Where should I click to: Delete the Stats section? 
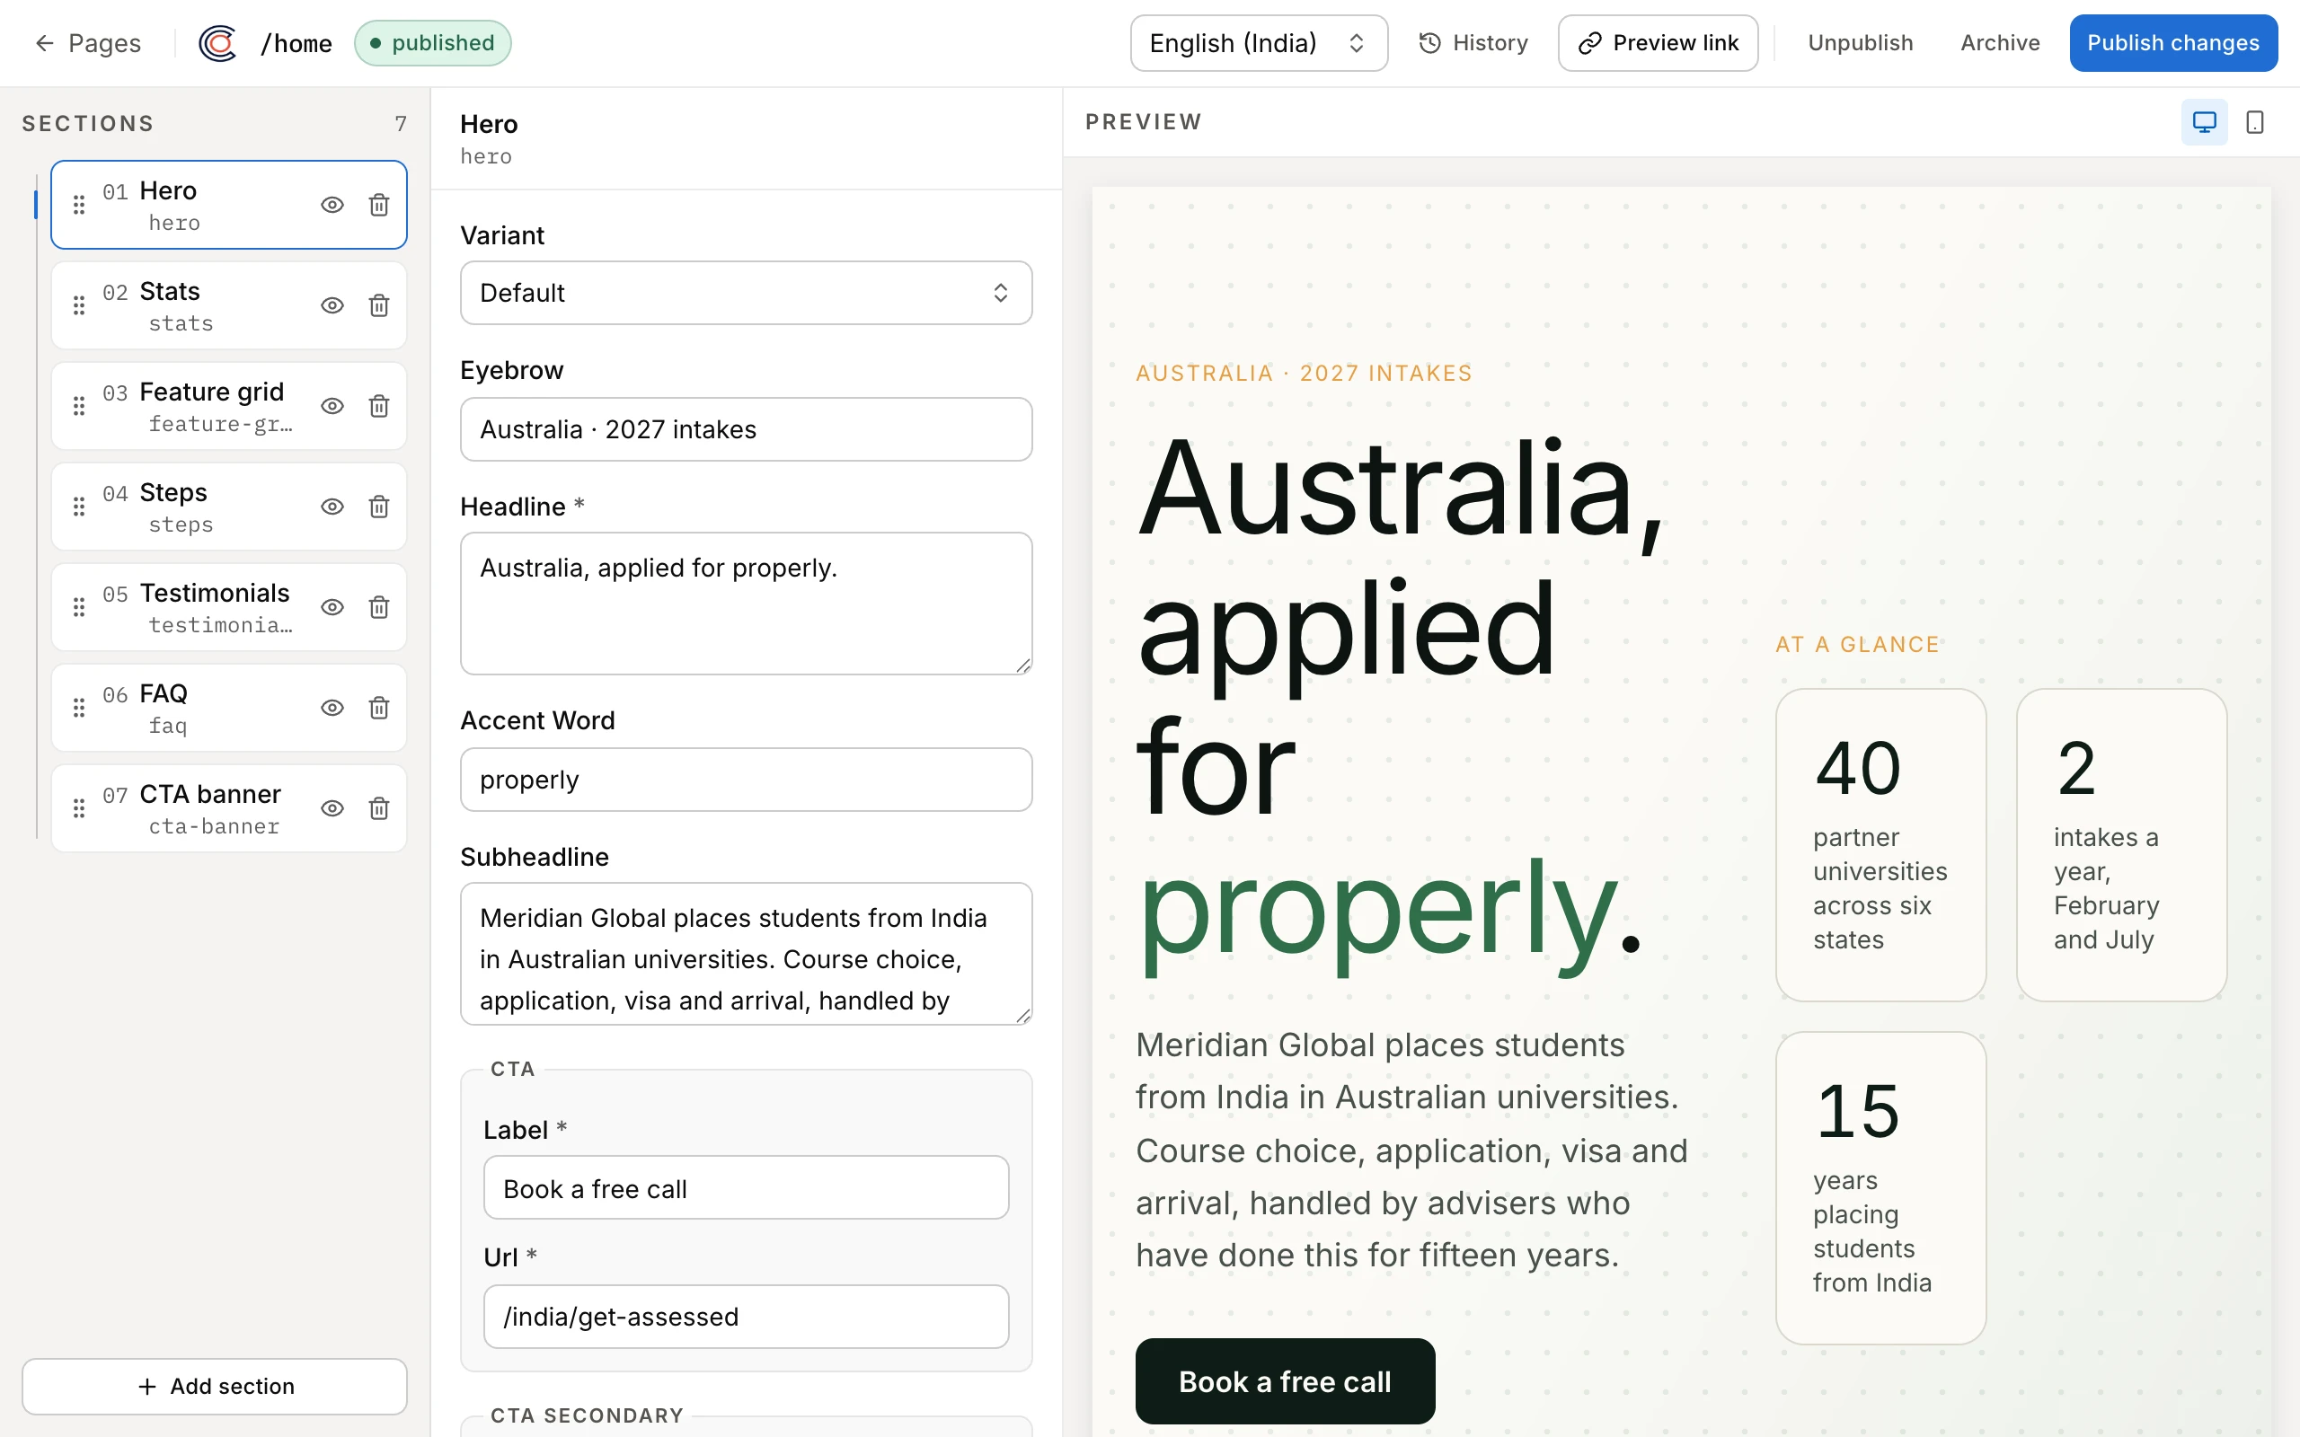pos(378,305)
